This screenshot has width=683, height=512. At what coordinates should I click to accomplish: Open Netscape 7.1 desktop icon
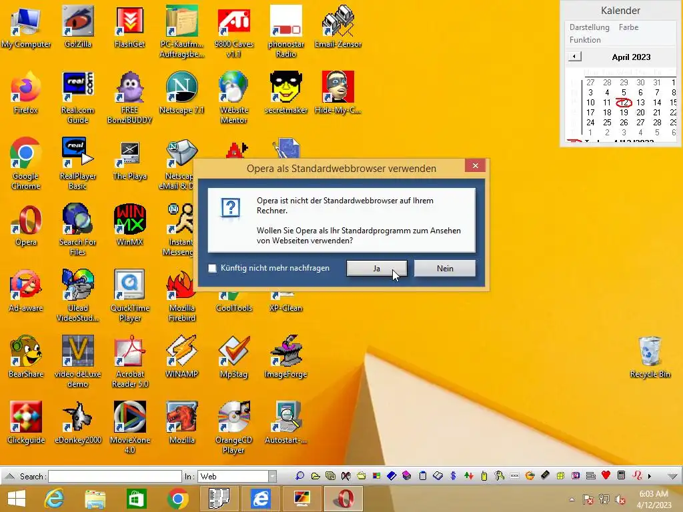[x=181, y=93]
